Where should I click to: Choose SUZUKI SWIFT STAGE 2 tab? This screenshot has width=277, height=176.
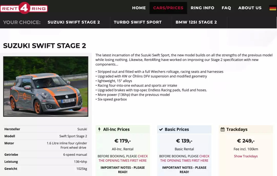(74, 22)
